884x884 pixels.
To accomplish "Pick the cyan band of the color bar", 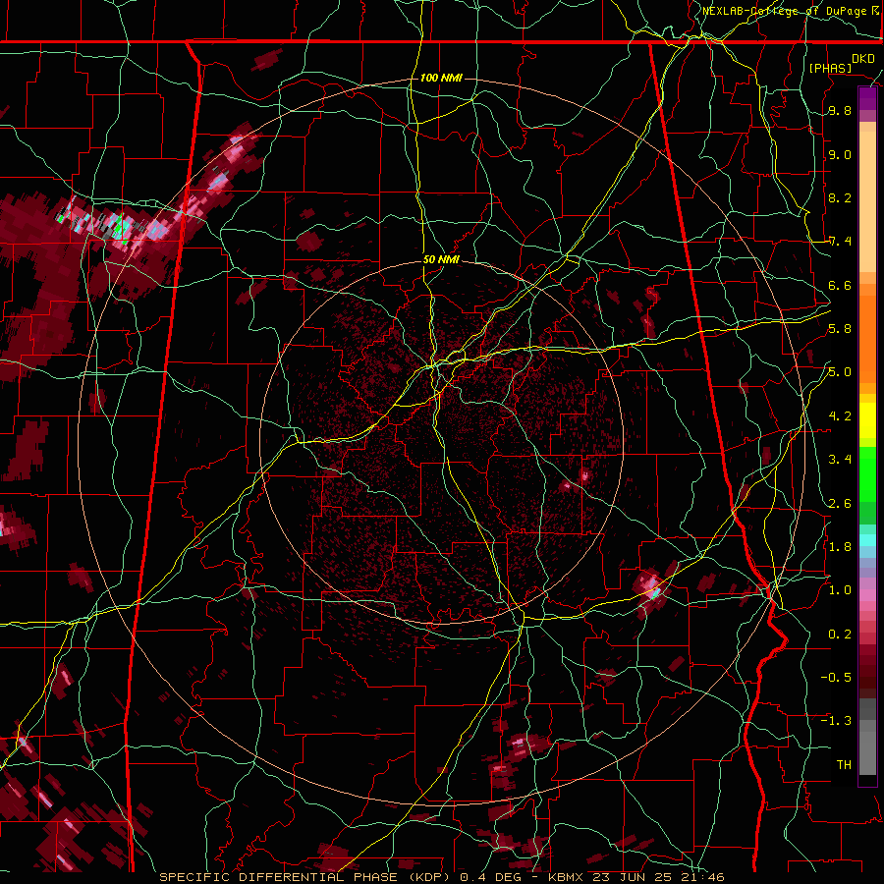I will click(867, 539).
